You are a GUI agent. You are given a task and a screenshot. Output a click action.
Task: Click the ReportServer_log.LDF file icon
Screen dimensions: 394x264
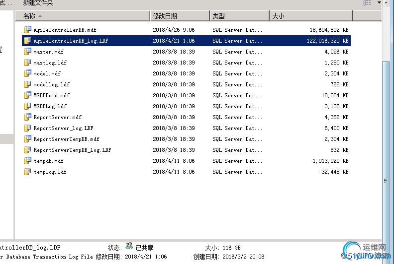click(27, 128)
